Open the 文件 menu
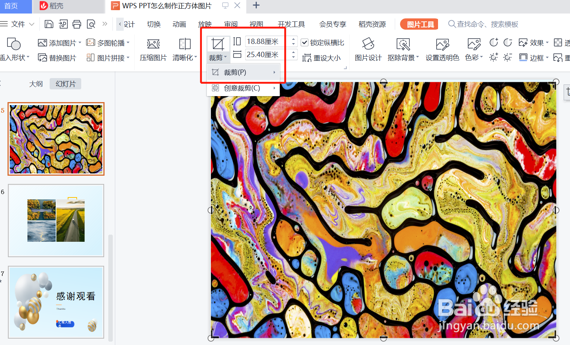570x345 pixels. [18, 24]
